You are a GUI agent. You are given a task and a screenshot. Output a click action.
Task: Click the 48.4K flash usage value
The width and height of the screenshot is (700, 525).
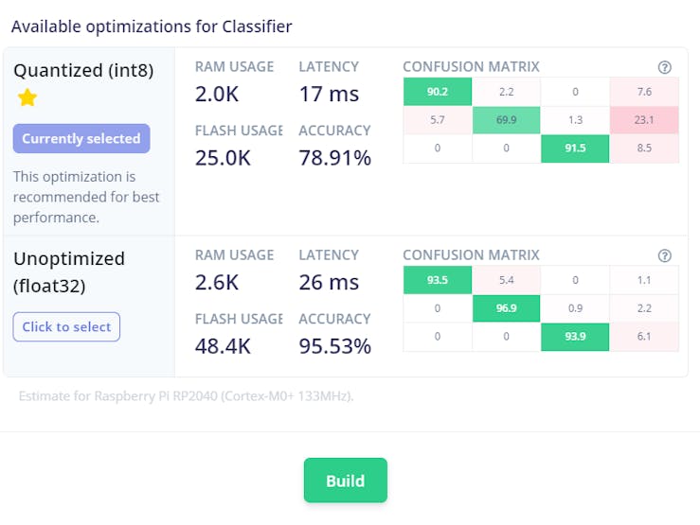(x=223, y=346)
